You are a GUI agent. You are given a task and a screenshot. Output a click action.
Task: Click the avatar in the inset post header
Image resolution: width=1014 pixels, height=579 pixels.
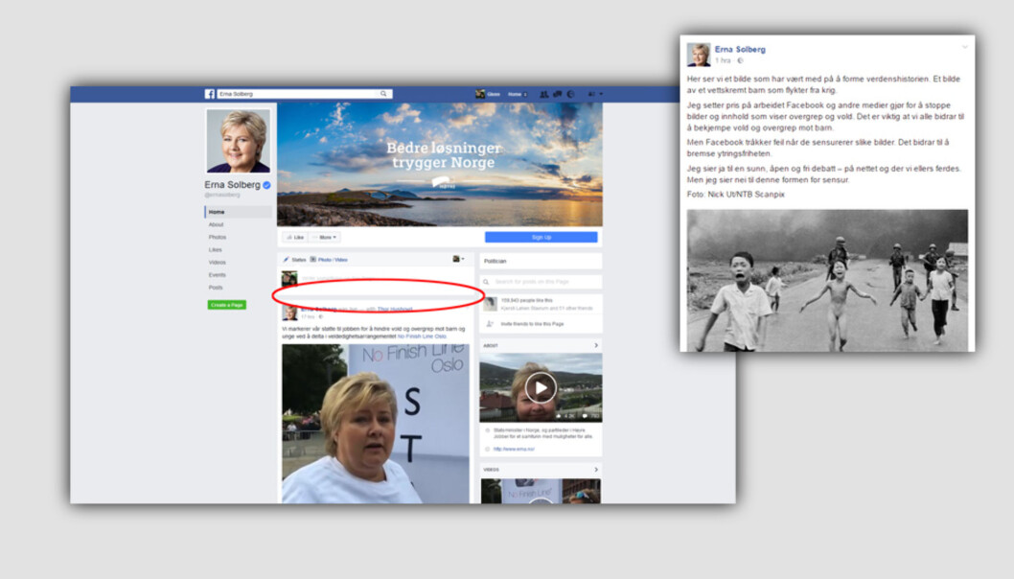(699, 55)
